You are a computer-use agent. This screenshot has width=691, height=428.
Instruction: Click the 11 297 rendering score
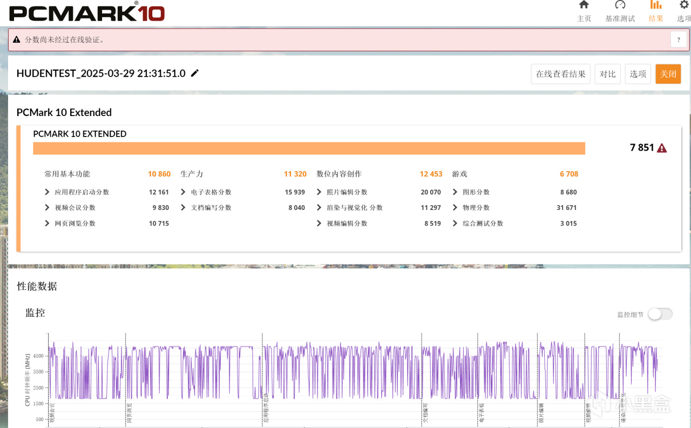coord(431,208)
